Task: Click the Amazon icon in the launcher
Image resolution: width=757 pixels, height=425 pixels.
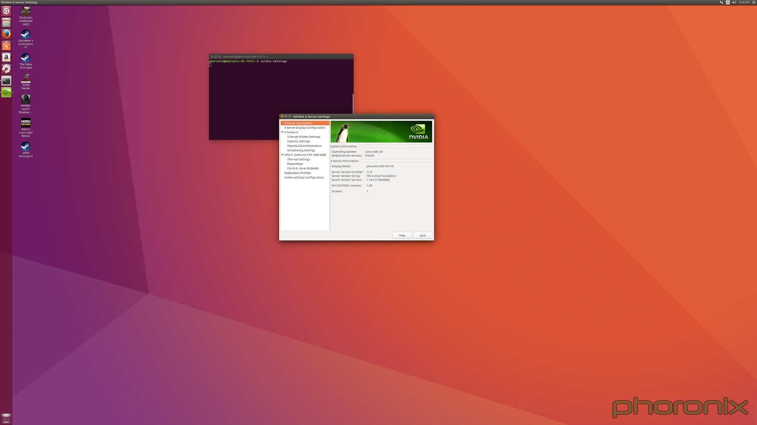Action: pos(6,57)
